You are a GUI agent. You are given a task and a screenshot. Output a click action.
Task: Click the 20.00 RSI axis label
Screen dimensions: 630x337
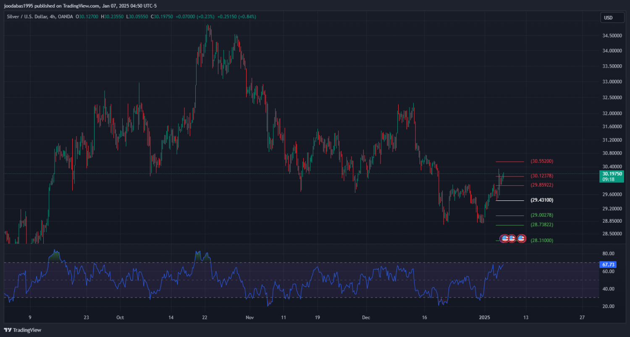pyautogui.click(x=608, y=306)
